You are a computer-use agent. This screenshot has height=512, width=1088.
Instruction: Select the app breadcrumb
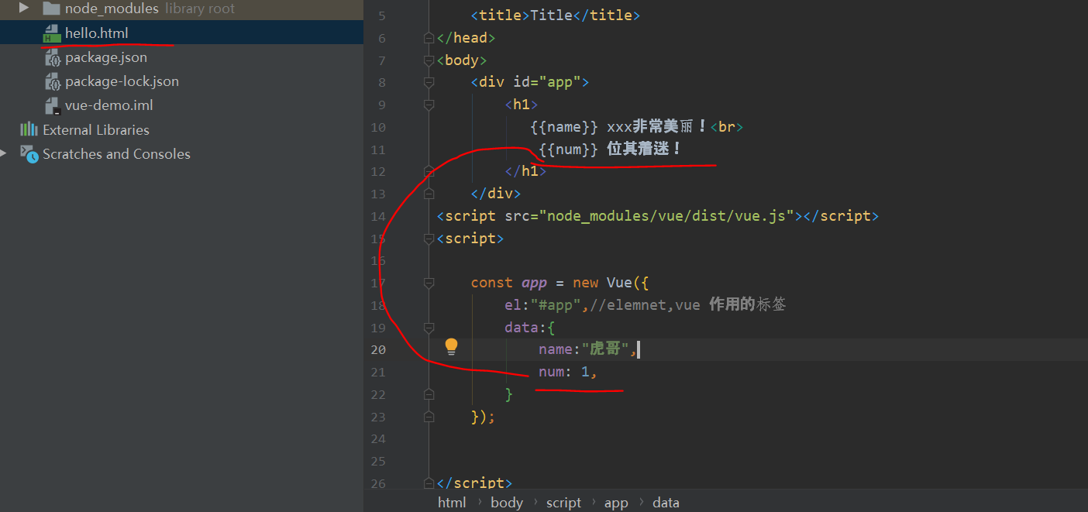pyautogui.click(x=616, y=503)
